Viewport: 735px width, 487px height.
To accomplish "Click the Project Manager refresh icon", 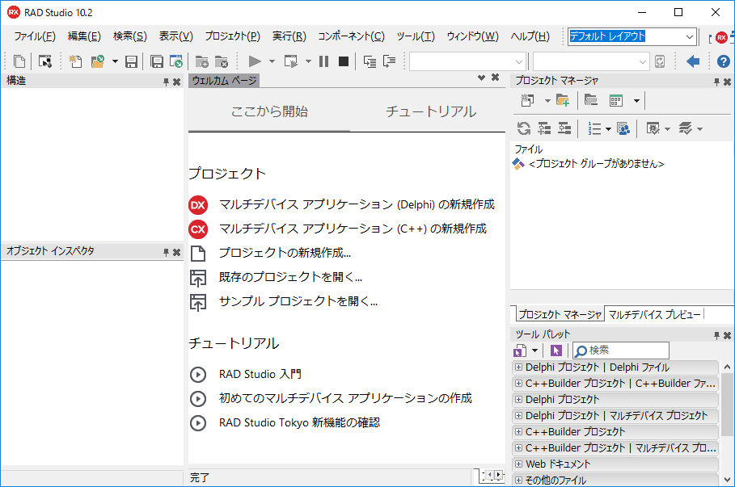I will click(524, 128).
